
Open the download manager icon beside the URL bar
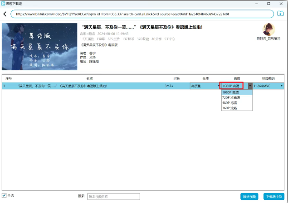pos(280,14)
